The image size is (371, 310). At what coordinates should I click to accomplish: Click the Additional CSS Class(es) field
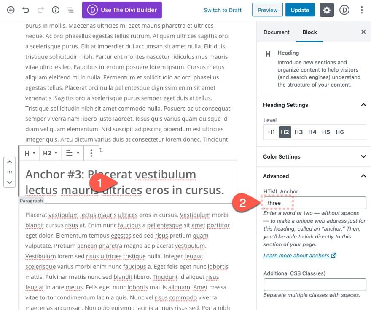click(x=315, y=285)
